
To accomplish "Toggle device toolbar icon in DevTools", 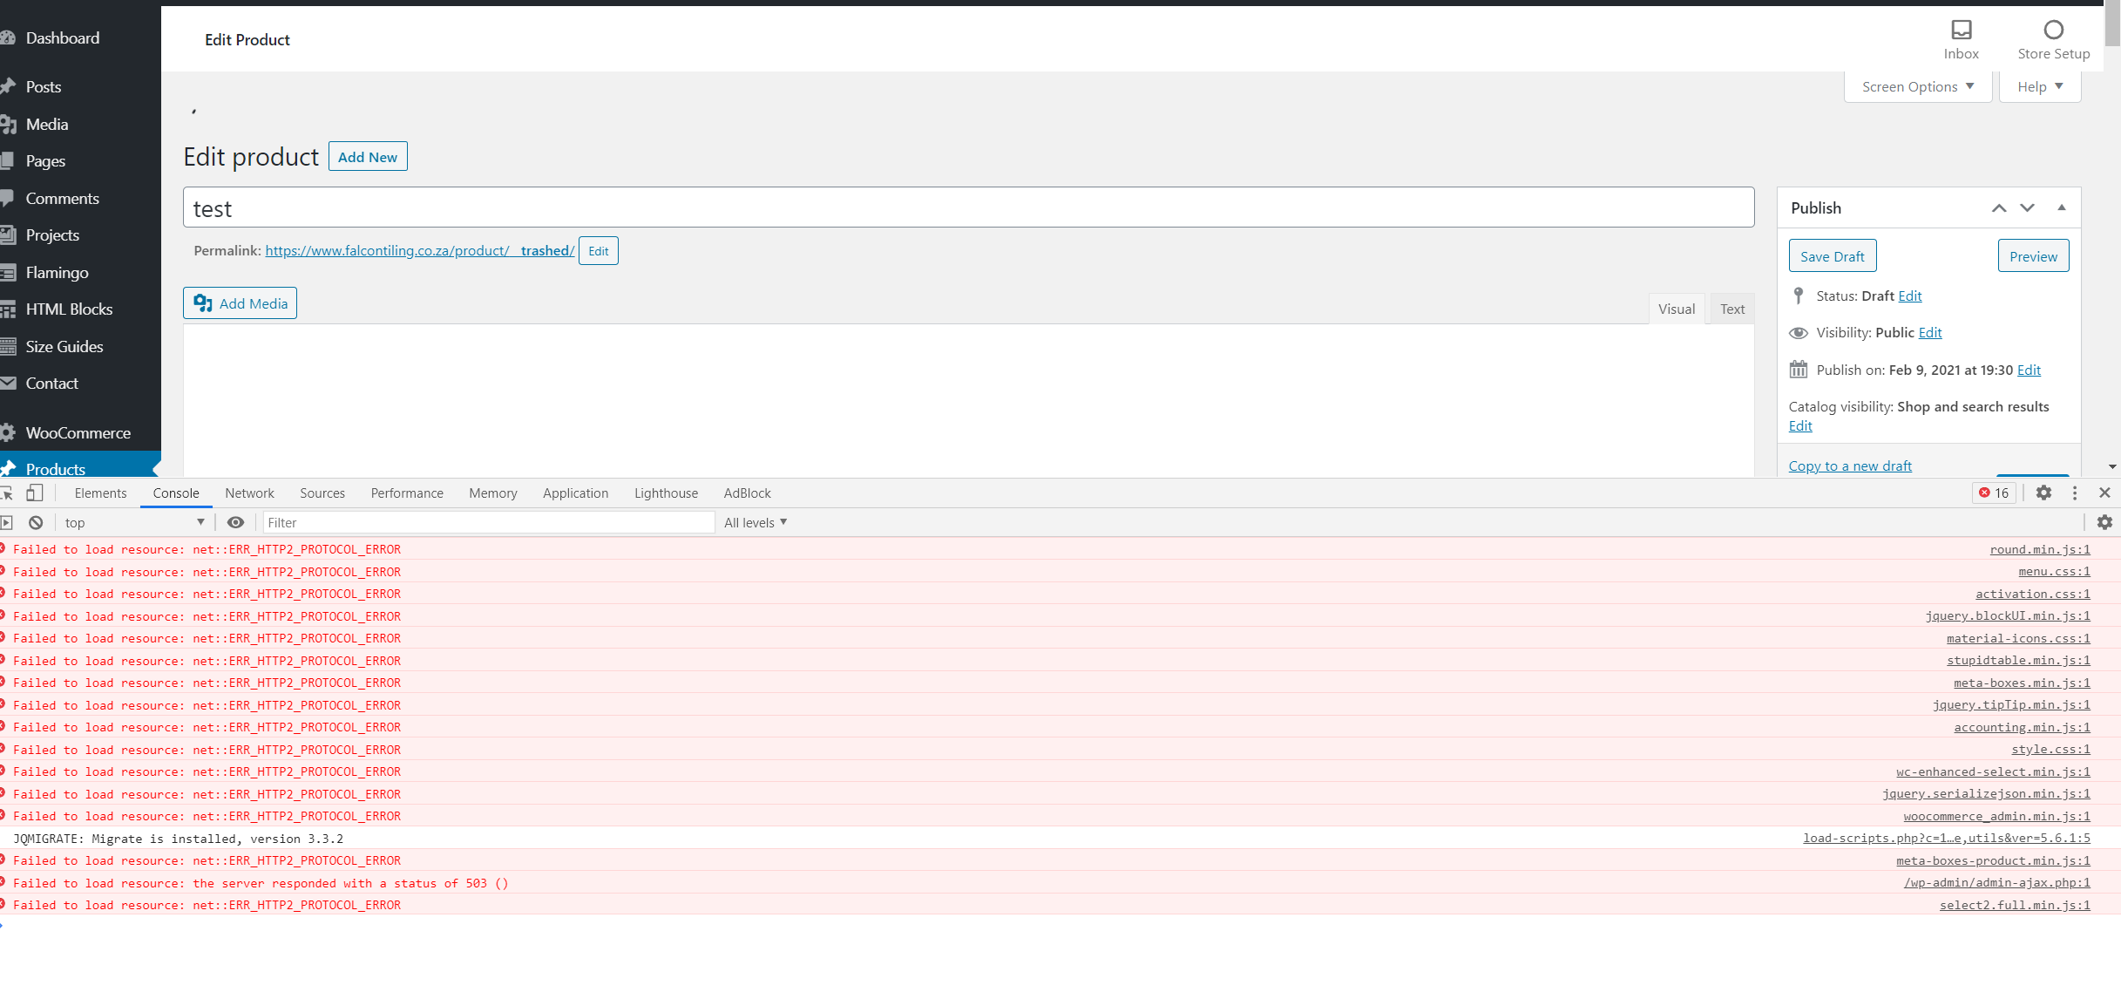I will 34,493.
